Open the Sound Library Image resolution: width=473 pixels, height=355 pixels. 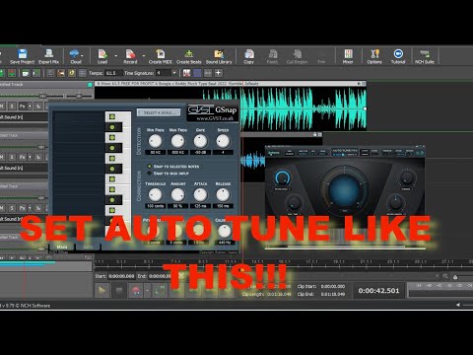pyautogui.click(x=219, y=56)
